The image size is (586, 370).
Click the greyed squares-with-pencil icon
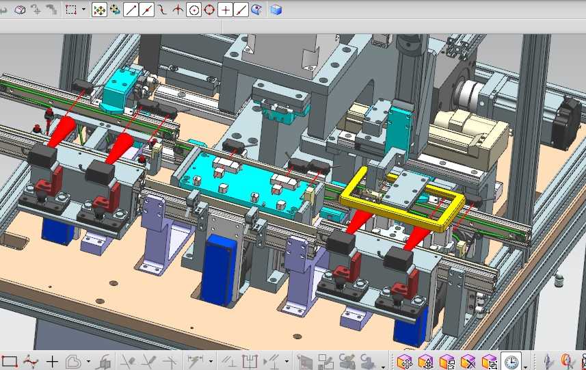click(x=326, y=362)
